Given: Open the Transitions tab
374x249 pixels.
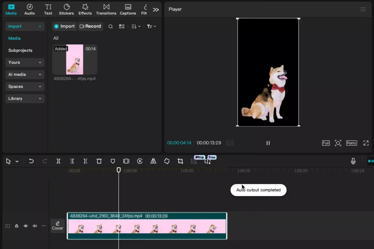Looking at the screenshot, I should click(106, 9).
